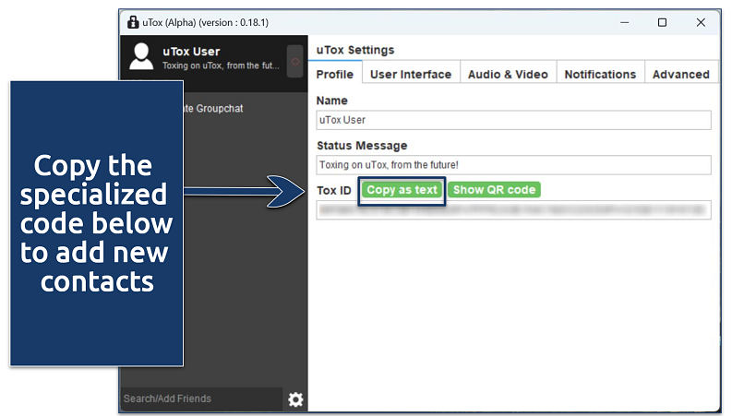
Task: Go to the Notifications tab
Action: point(600,74)
